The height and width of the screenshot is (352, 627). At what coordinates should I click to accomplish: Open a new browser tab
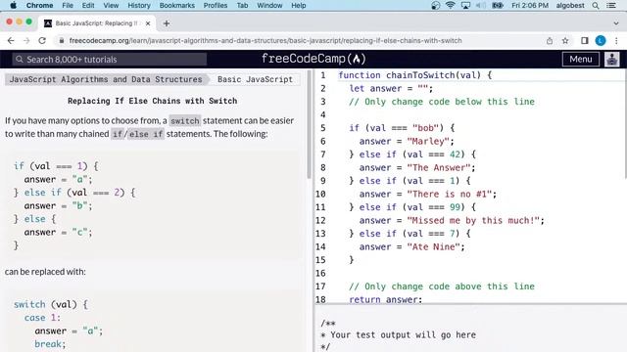click(x=167, y=23)
